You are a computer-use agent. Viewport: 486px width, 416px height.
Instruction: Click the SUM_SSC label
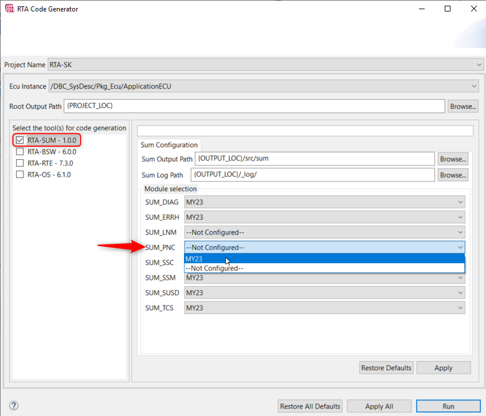pyautogui.click(x=159, y=263)
